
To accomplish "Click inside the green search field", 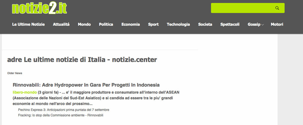I will click(242, 8).
